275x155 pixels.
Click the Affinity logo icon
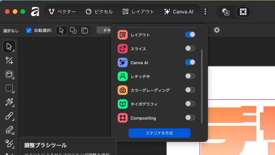pyautogui.click(x=35, y=12)
